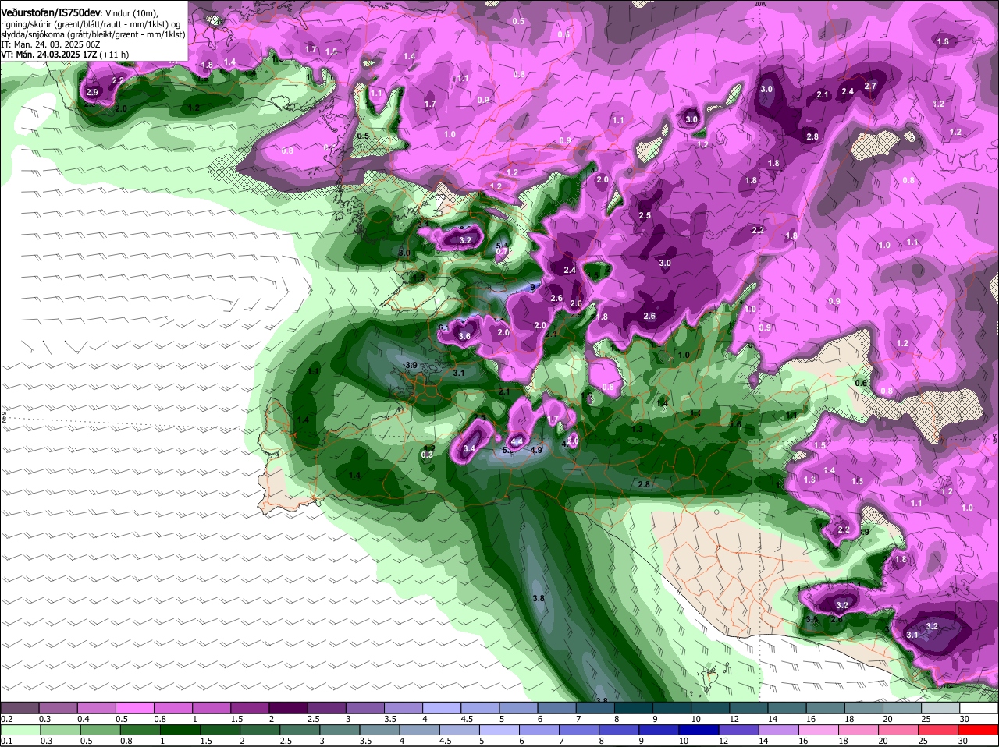Viewport: 999px width, 747px height.
Task: Click the 2.7 snowfall value on the map
Action: coord(871,87)
